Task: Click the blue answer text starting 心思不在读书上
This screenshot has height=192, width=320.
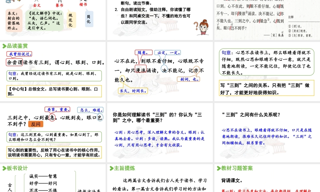Action: click(x=267, y=137)
